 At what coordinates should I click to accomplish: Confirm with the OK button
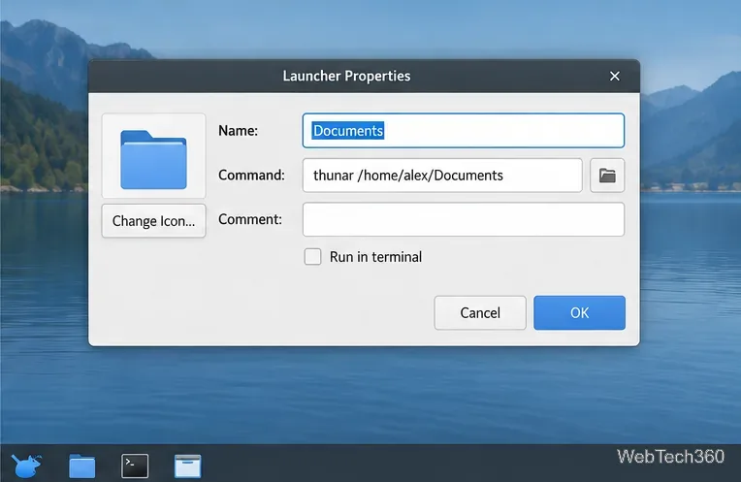point(579,313)
